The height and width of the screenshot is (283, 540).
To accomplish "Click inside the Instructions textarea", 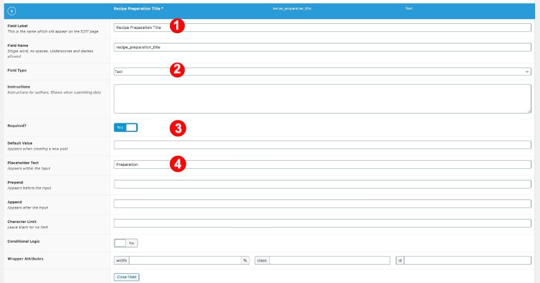I will (322, 99).
